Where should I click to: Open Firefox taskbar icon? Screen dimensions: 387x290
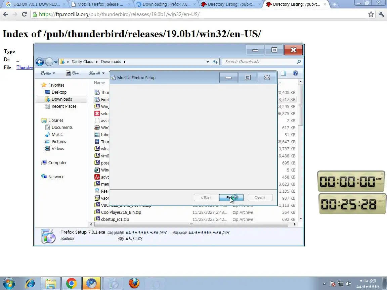(x=134, y=283)
